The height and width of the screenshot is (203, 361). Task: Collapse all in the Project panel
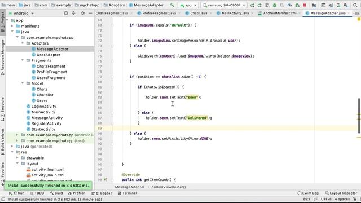point(73,14)
